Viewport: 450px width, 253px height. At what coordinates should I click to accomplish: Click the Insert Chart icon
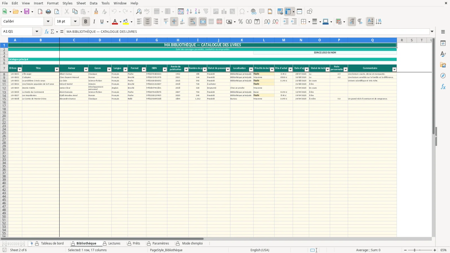tap(224, 12)
